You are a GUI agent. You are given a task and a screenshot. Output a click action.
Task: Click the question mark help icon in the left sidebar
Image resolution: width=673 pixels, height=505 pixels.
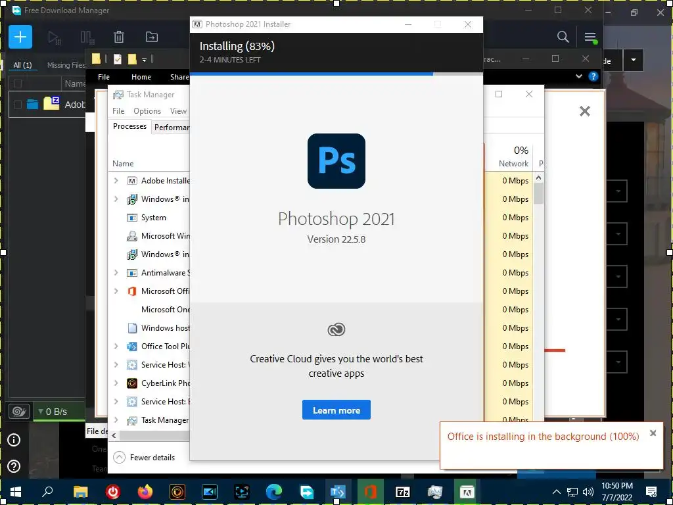click(14, 466)
